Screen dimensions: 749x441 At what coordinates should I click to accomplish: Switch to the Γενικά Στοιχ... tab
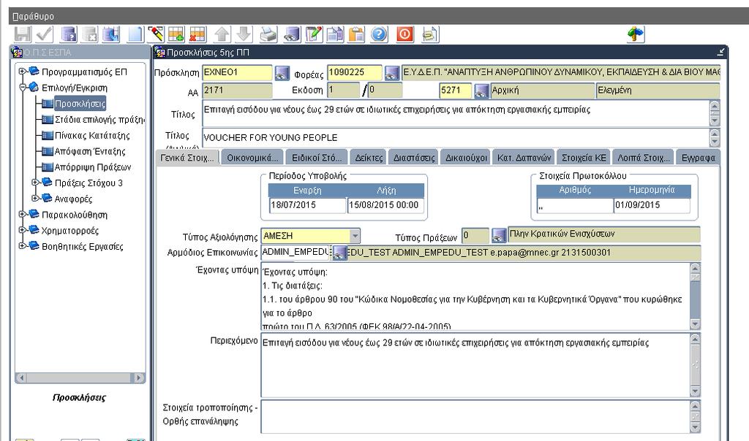click(187, 158)
